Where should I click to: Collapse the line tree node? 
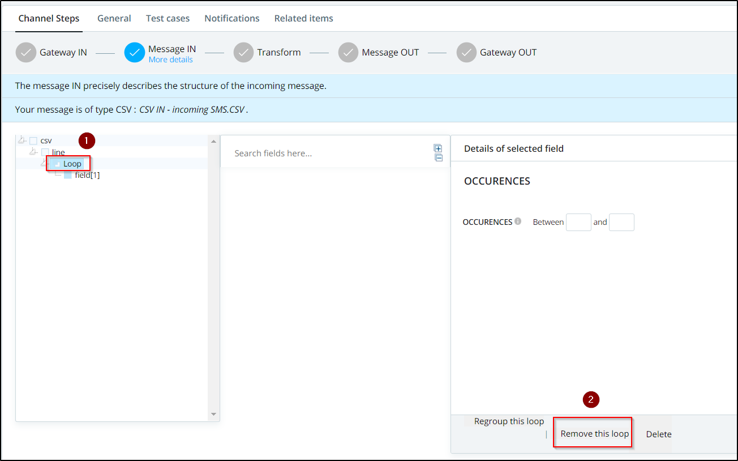pos(33,152)
